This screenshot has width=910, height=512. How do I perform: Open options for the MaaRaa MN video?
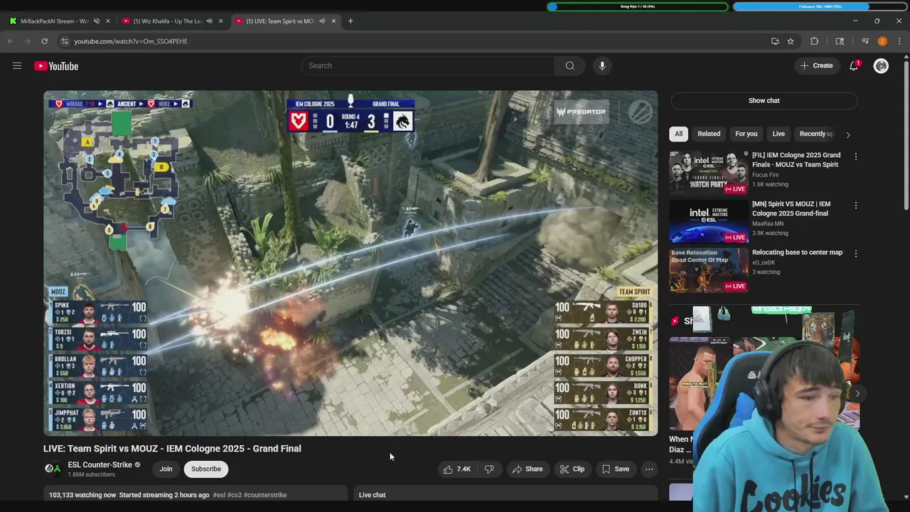tap(856, 205)
